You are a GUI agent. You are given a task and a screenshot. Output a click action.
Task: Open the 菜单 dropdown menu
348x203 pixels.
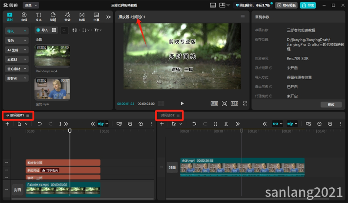click(30, 5)
